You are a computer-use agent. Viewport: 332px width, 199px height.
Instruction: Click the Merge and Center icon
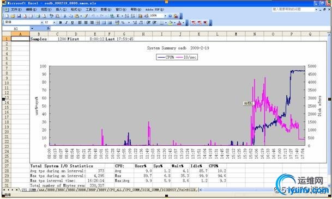pyautogui.click(x=98, y=23)
